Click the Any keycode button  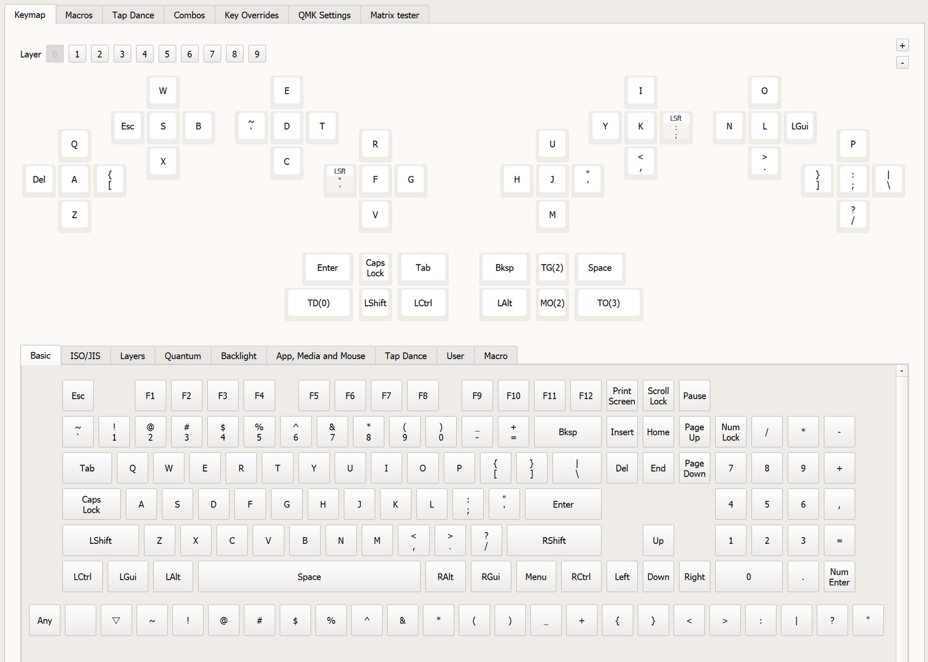45,621
